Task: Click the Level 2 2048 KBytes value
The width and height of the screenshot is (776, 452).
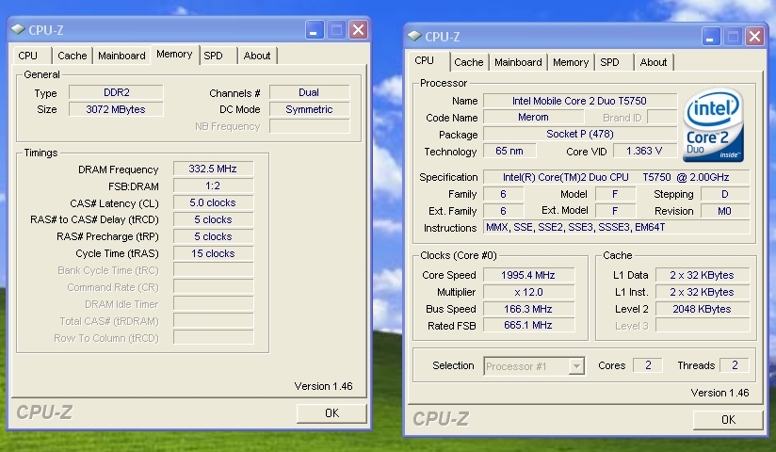Action: click(x=703, y=309)
